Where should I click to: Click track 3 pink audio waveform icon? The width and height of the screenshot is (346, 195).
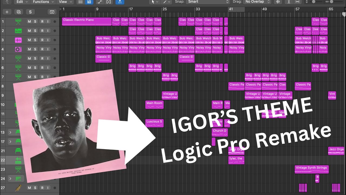(x=18, y=40)
